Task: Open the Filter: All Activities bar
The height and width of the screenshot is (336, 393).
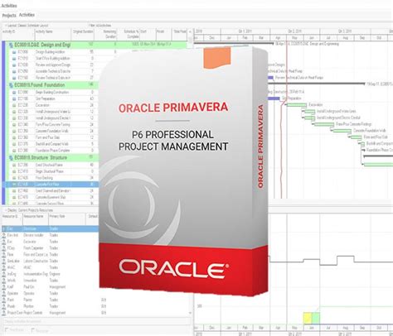Action: coord(99,26)
